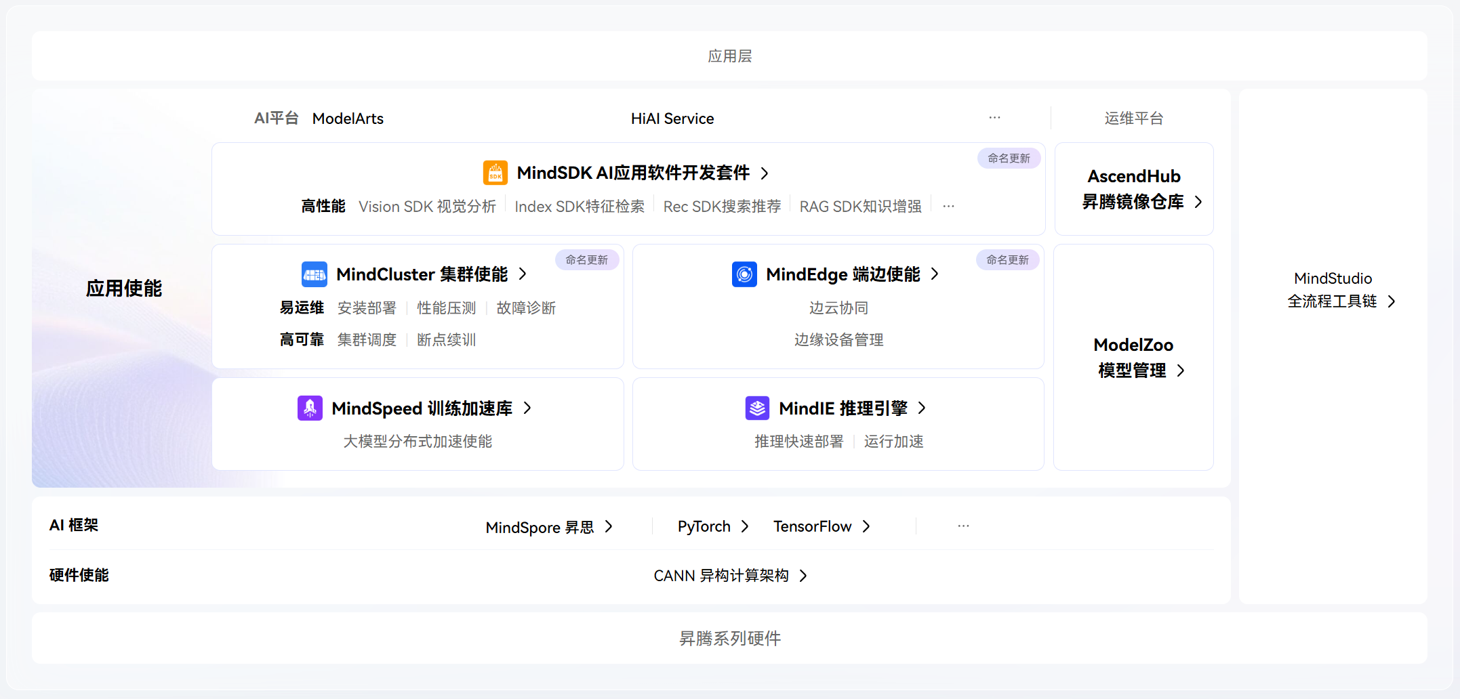Select RAG SDK知识增强
Viewport: 1460px width, 699px height.
click(x=860, y=207)
